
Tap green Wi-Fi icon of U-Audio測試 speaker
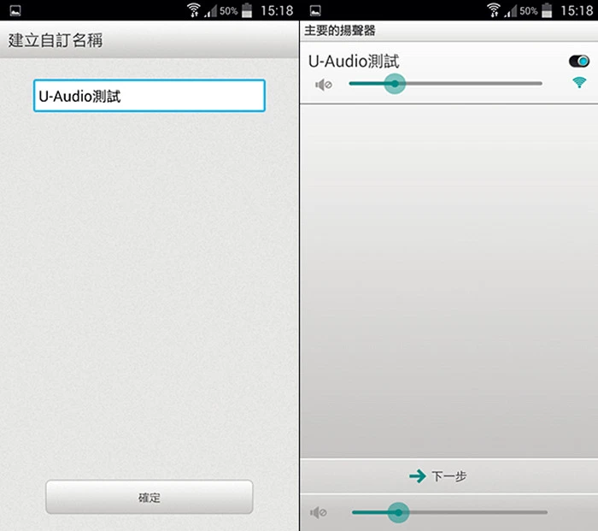tap(579, 82)
